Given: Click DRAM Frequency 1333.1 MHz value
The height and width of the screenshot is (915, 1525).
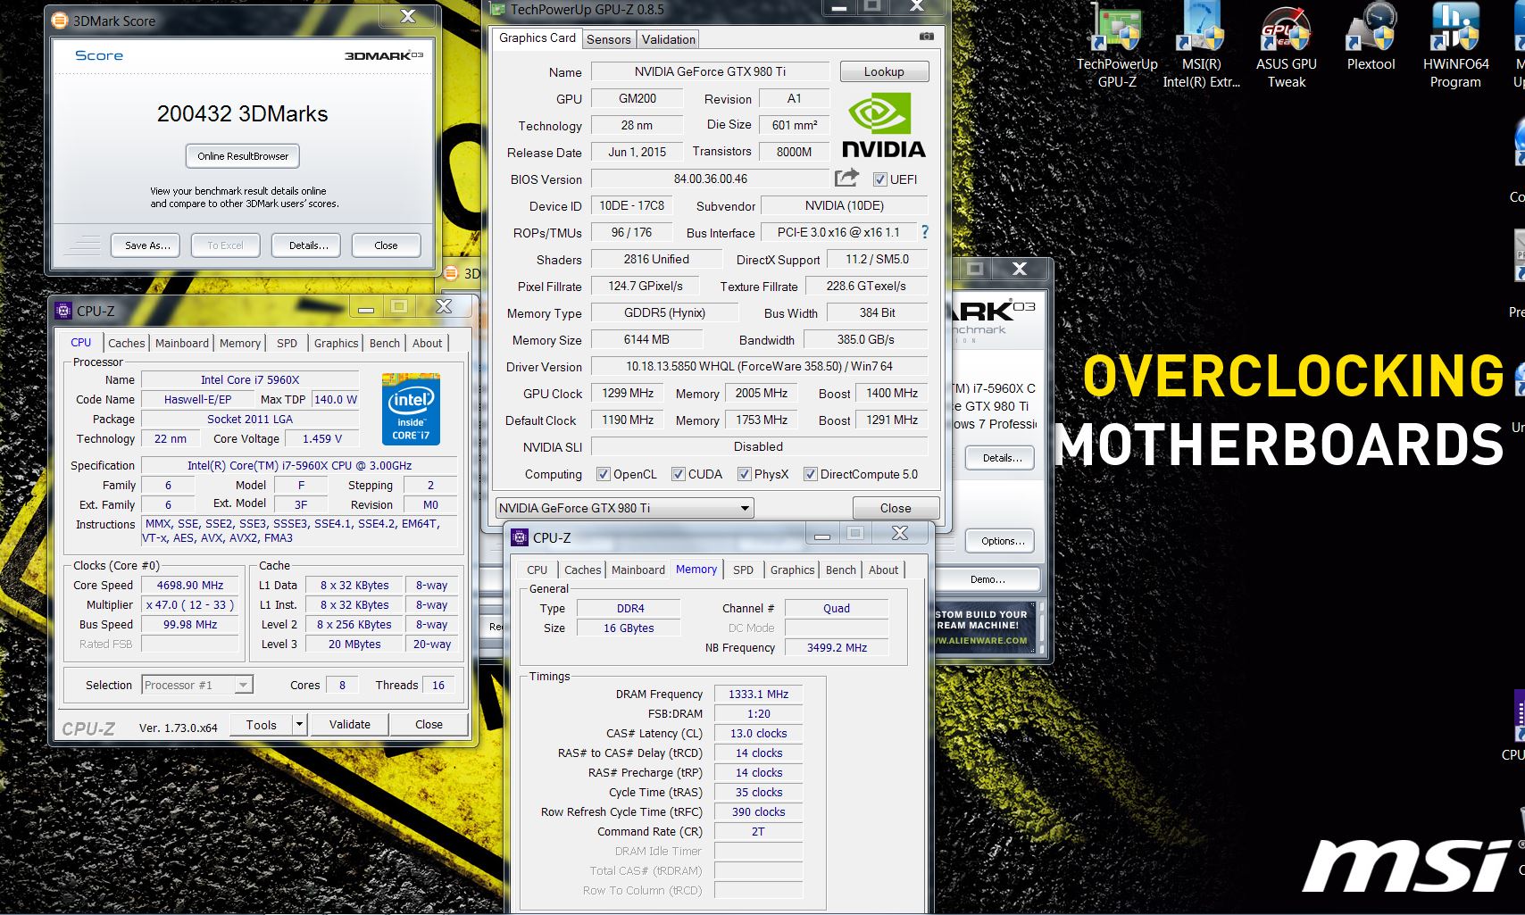Looking at the screenshot, I should (x=758, y=694).
